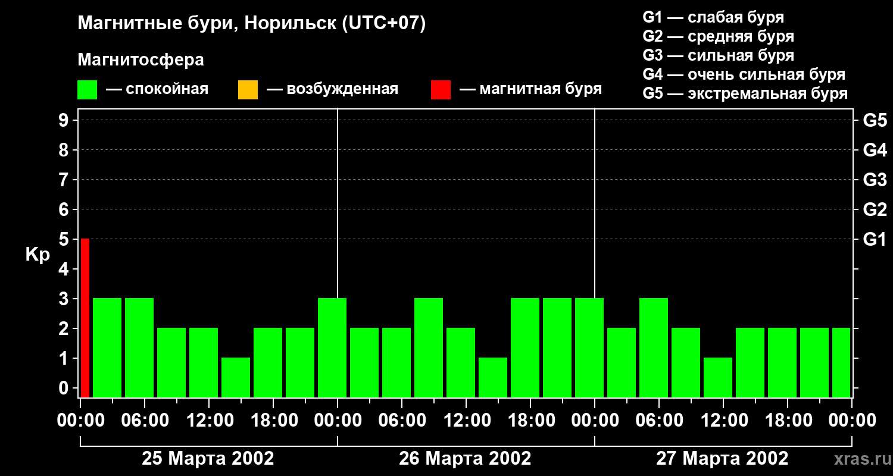This screenshot has width=893, height=476.
Task: Click the '25 Марта 2002' date label
Action: click(208, 459)
